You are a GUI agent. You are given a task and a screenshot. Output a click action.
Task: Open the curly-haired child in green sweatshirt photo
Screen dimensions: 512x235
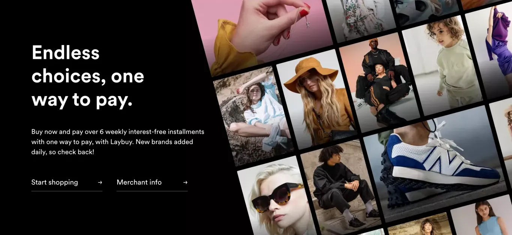click(x=442, y=66)
